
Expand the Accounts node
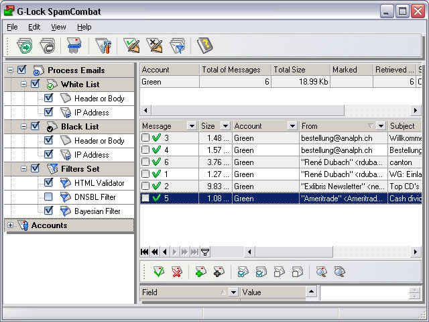[11, 225]
